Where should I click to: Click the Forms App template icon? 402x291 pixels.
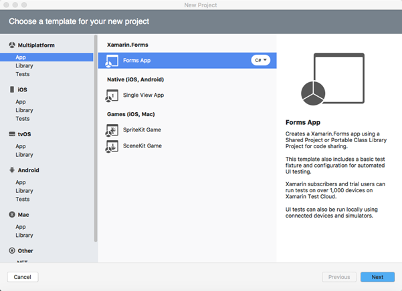pos(112,61)
